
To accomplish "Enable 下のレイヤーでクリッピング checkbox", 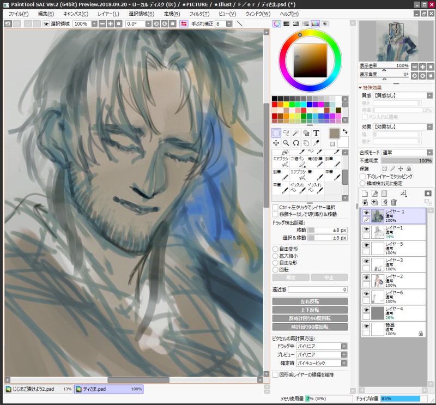I will coord(362,177).
